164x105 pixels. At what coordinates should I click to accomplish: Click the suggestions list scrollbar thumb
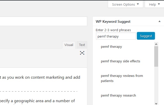click(156, 56)
